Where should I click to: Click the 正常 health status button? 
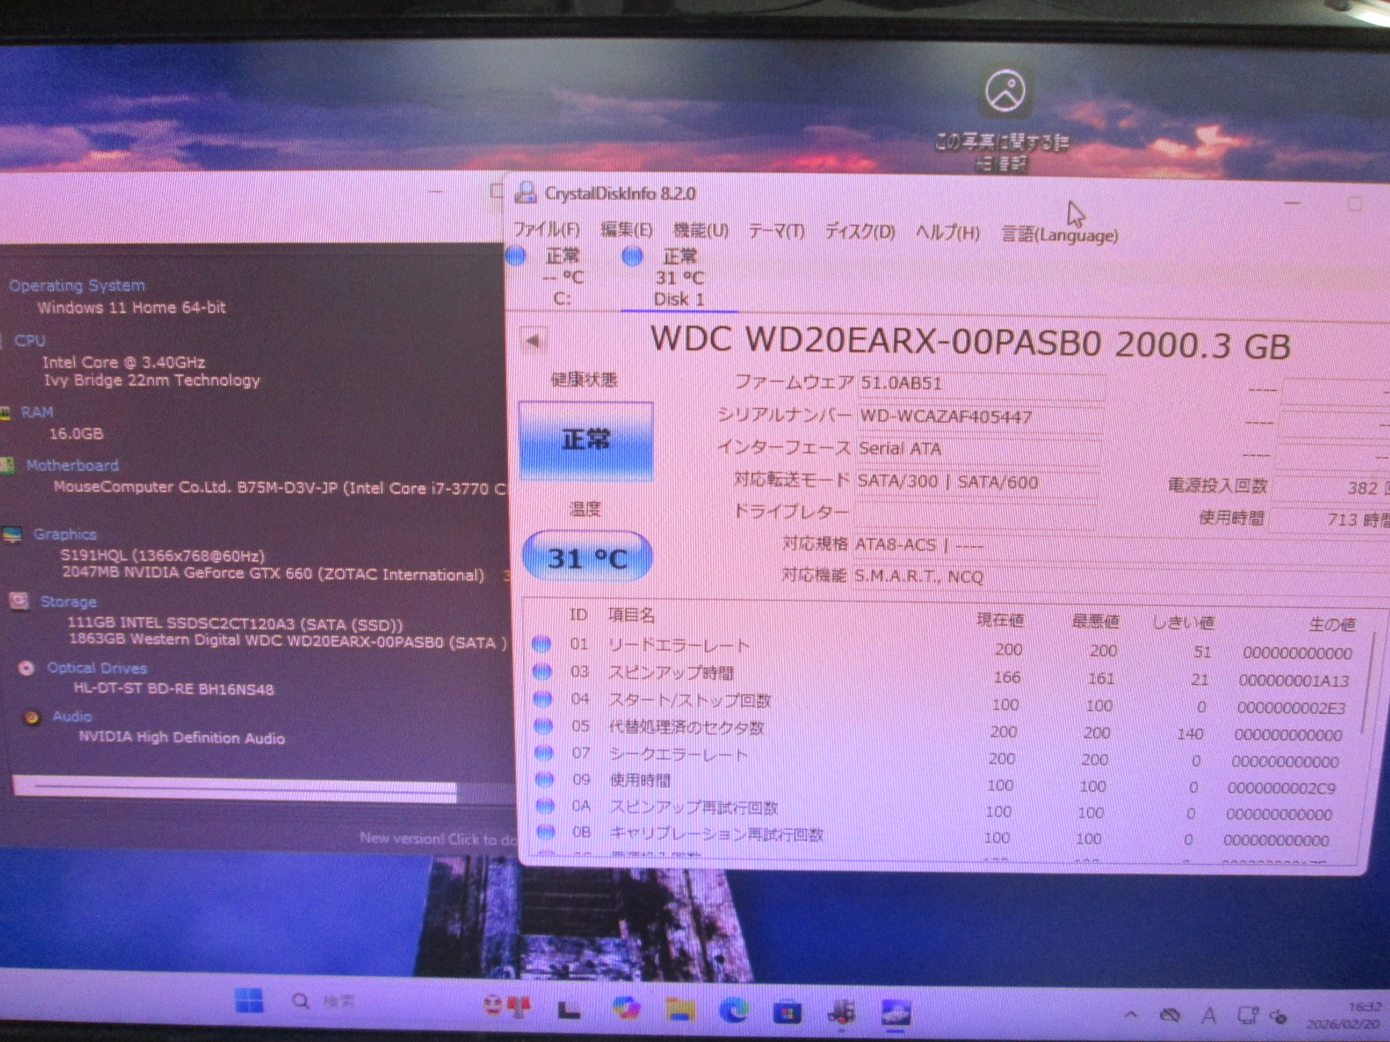[586, 440]
